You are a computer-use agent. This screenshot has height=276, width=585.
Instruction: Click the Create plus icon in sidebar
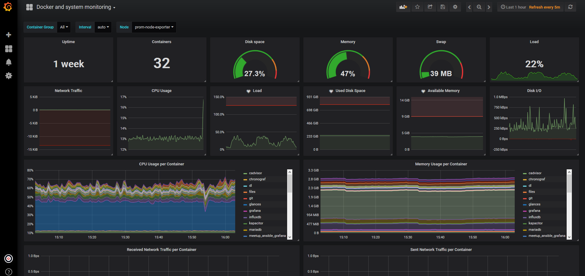(x=9, y=35)
